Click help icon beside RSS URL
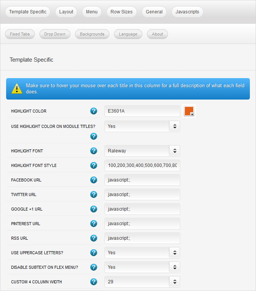Screen dimensions: 256x291 pyautogui.click(x=94, y=238)
